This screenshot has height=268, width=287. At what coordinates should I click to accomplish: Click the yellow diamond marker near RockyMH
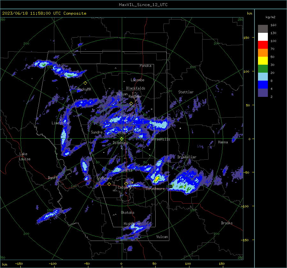85,83
